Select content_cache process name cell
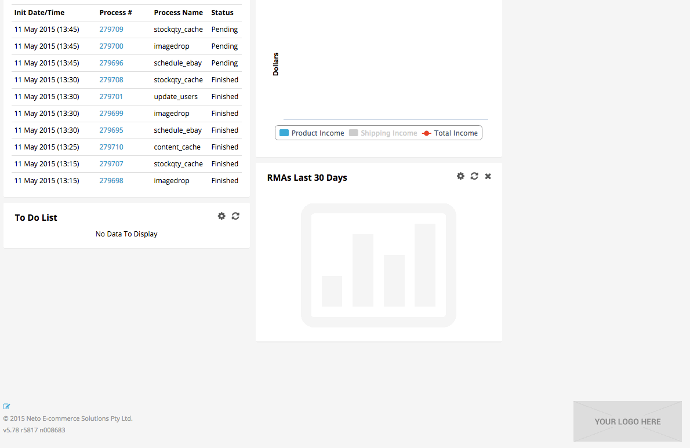Image resolution: width=690 pixels, height=448 pixels. click(177, 147)
